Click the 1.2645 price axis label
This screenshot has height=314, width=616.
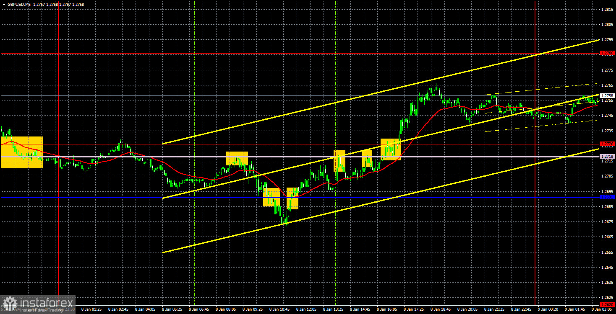[x=607, y=268]
